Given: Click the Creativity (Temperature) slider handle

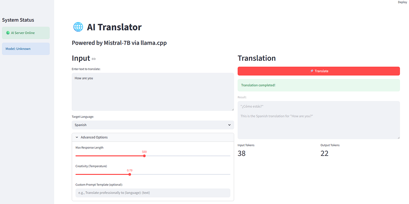Looking at the screenshot, I should tap(130, 174).
